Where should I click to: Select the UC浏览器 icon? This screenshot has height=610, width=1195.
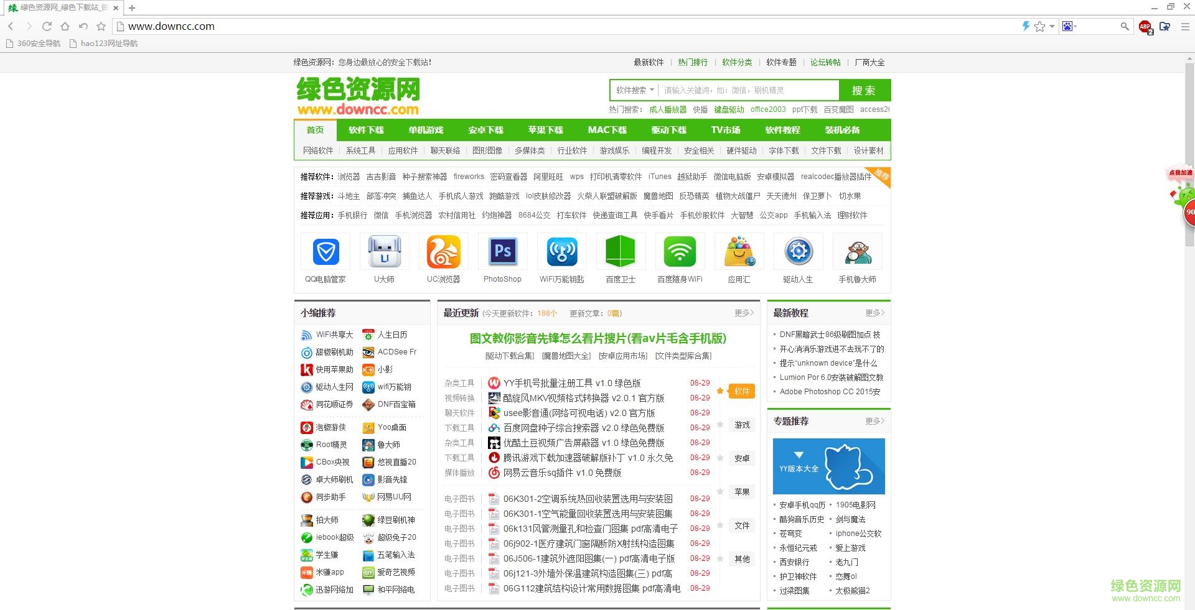click(x=443, y=252)
